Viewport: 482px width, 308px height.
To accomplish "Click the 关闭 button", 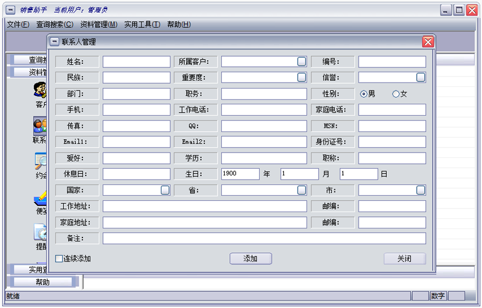I will (x=404, y=259).
